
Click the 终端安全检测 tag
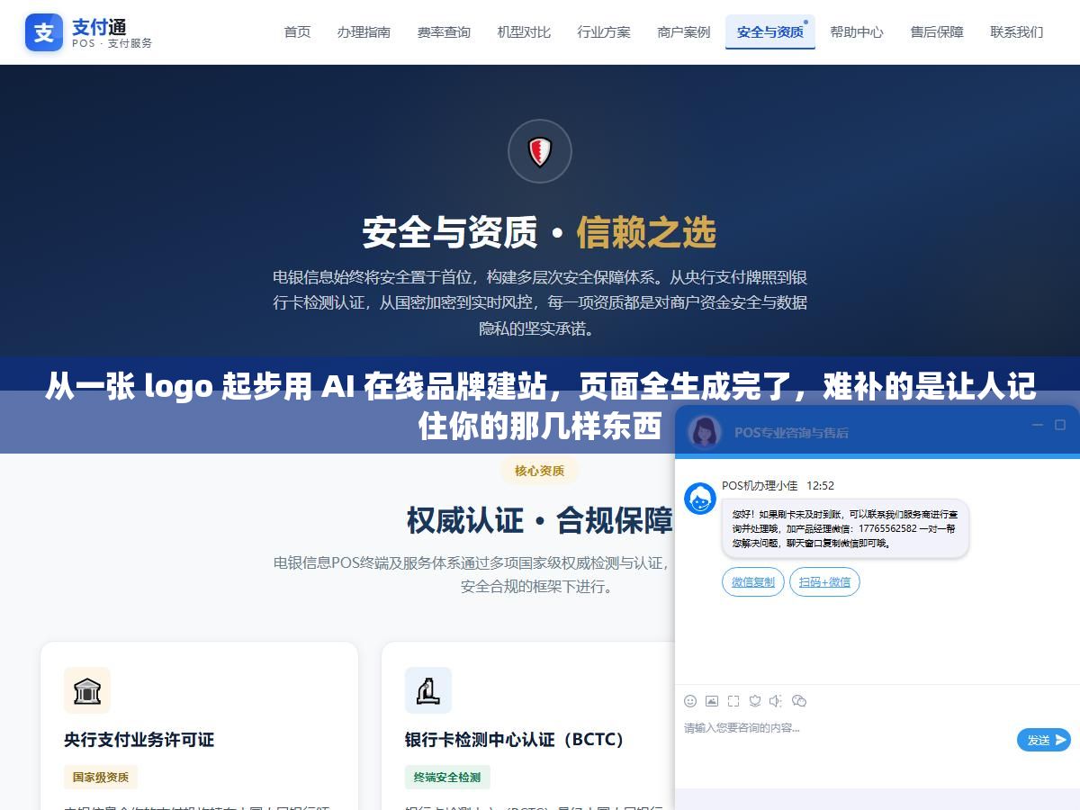447,777
